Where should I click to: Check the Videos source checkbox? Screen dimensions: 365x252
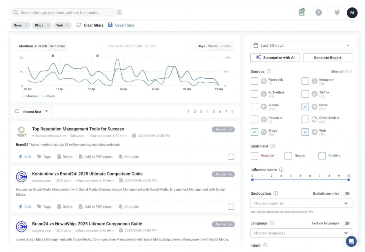click(x=254, y=106)
